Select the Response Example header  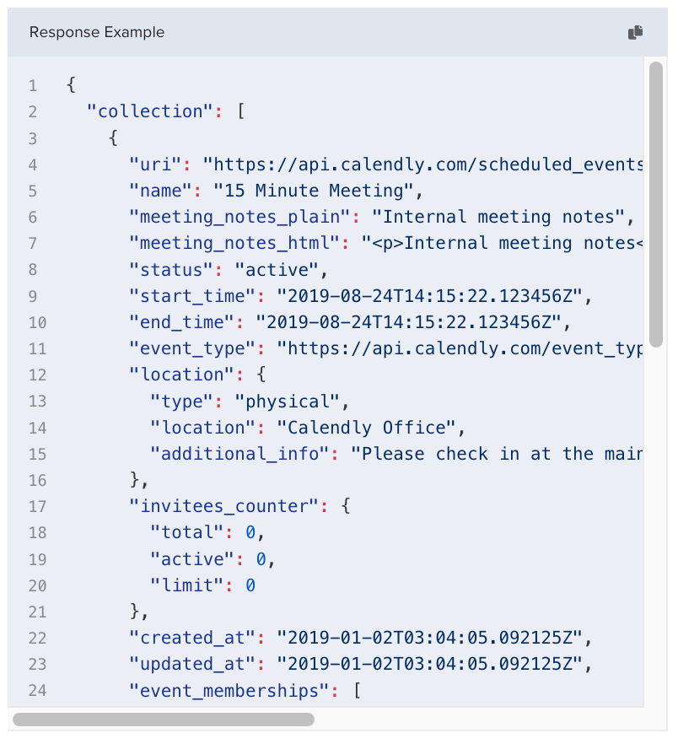click(x=97, y=32)
